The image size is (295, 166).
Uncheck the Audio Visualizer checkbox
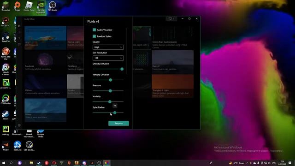pyautogui.click(x=94, y=30)
